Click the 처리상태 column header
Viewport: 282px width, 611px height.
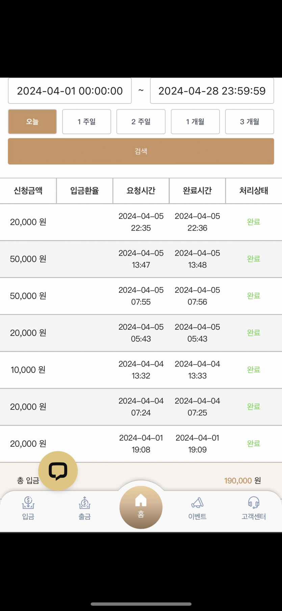[254, 191]
